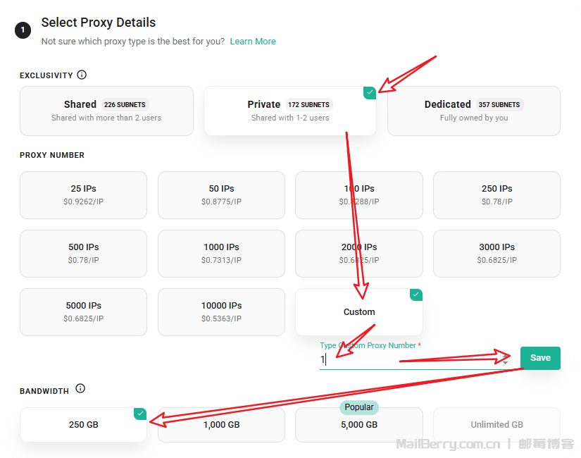This screenshot has height=458, width=581.
Task: Click the Bandwidth info icon
Action: click(x=80, y=389)
